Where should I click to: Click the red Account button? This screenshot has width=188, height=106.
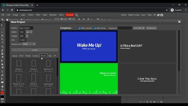pos(70,15)
